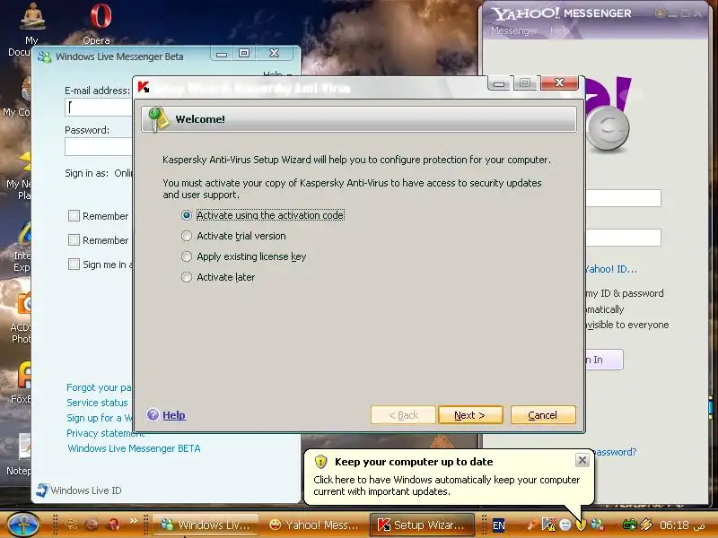Select Apply existing license key option
The height and width of the screenshot is (538, 718).
187,256
